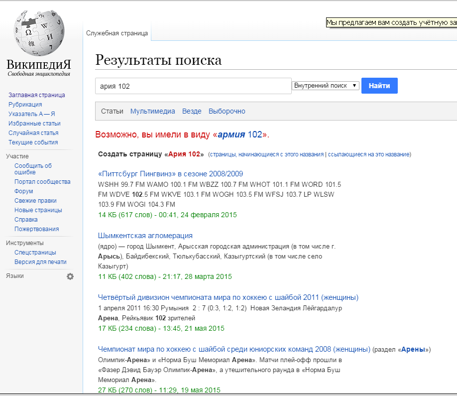Open the Шымкентская агломерация article

145,236
